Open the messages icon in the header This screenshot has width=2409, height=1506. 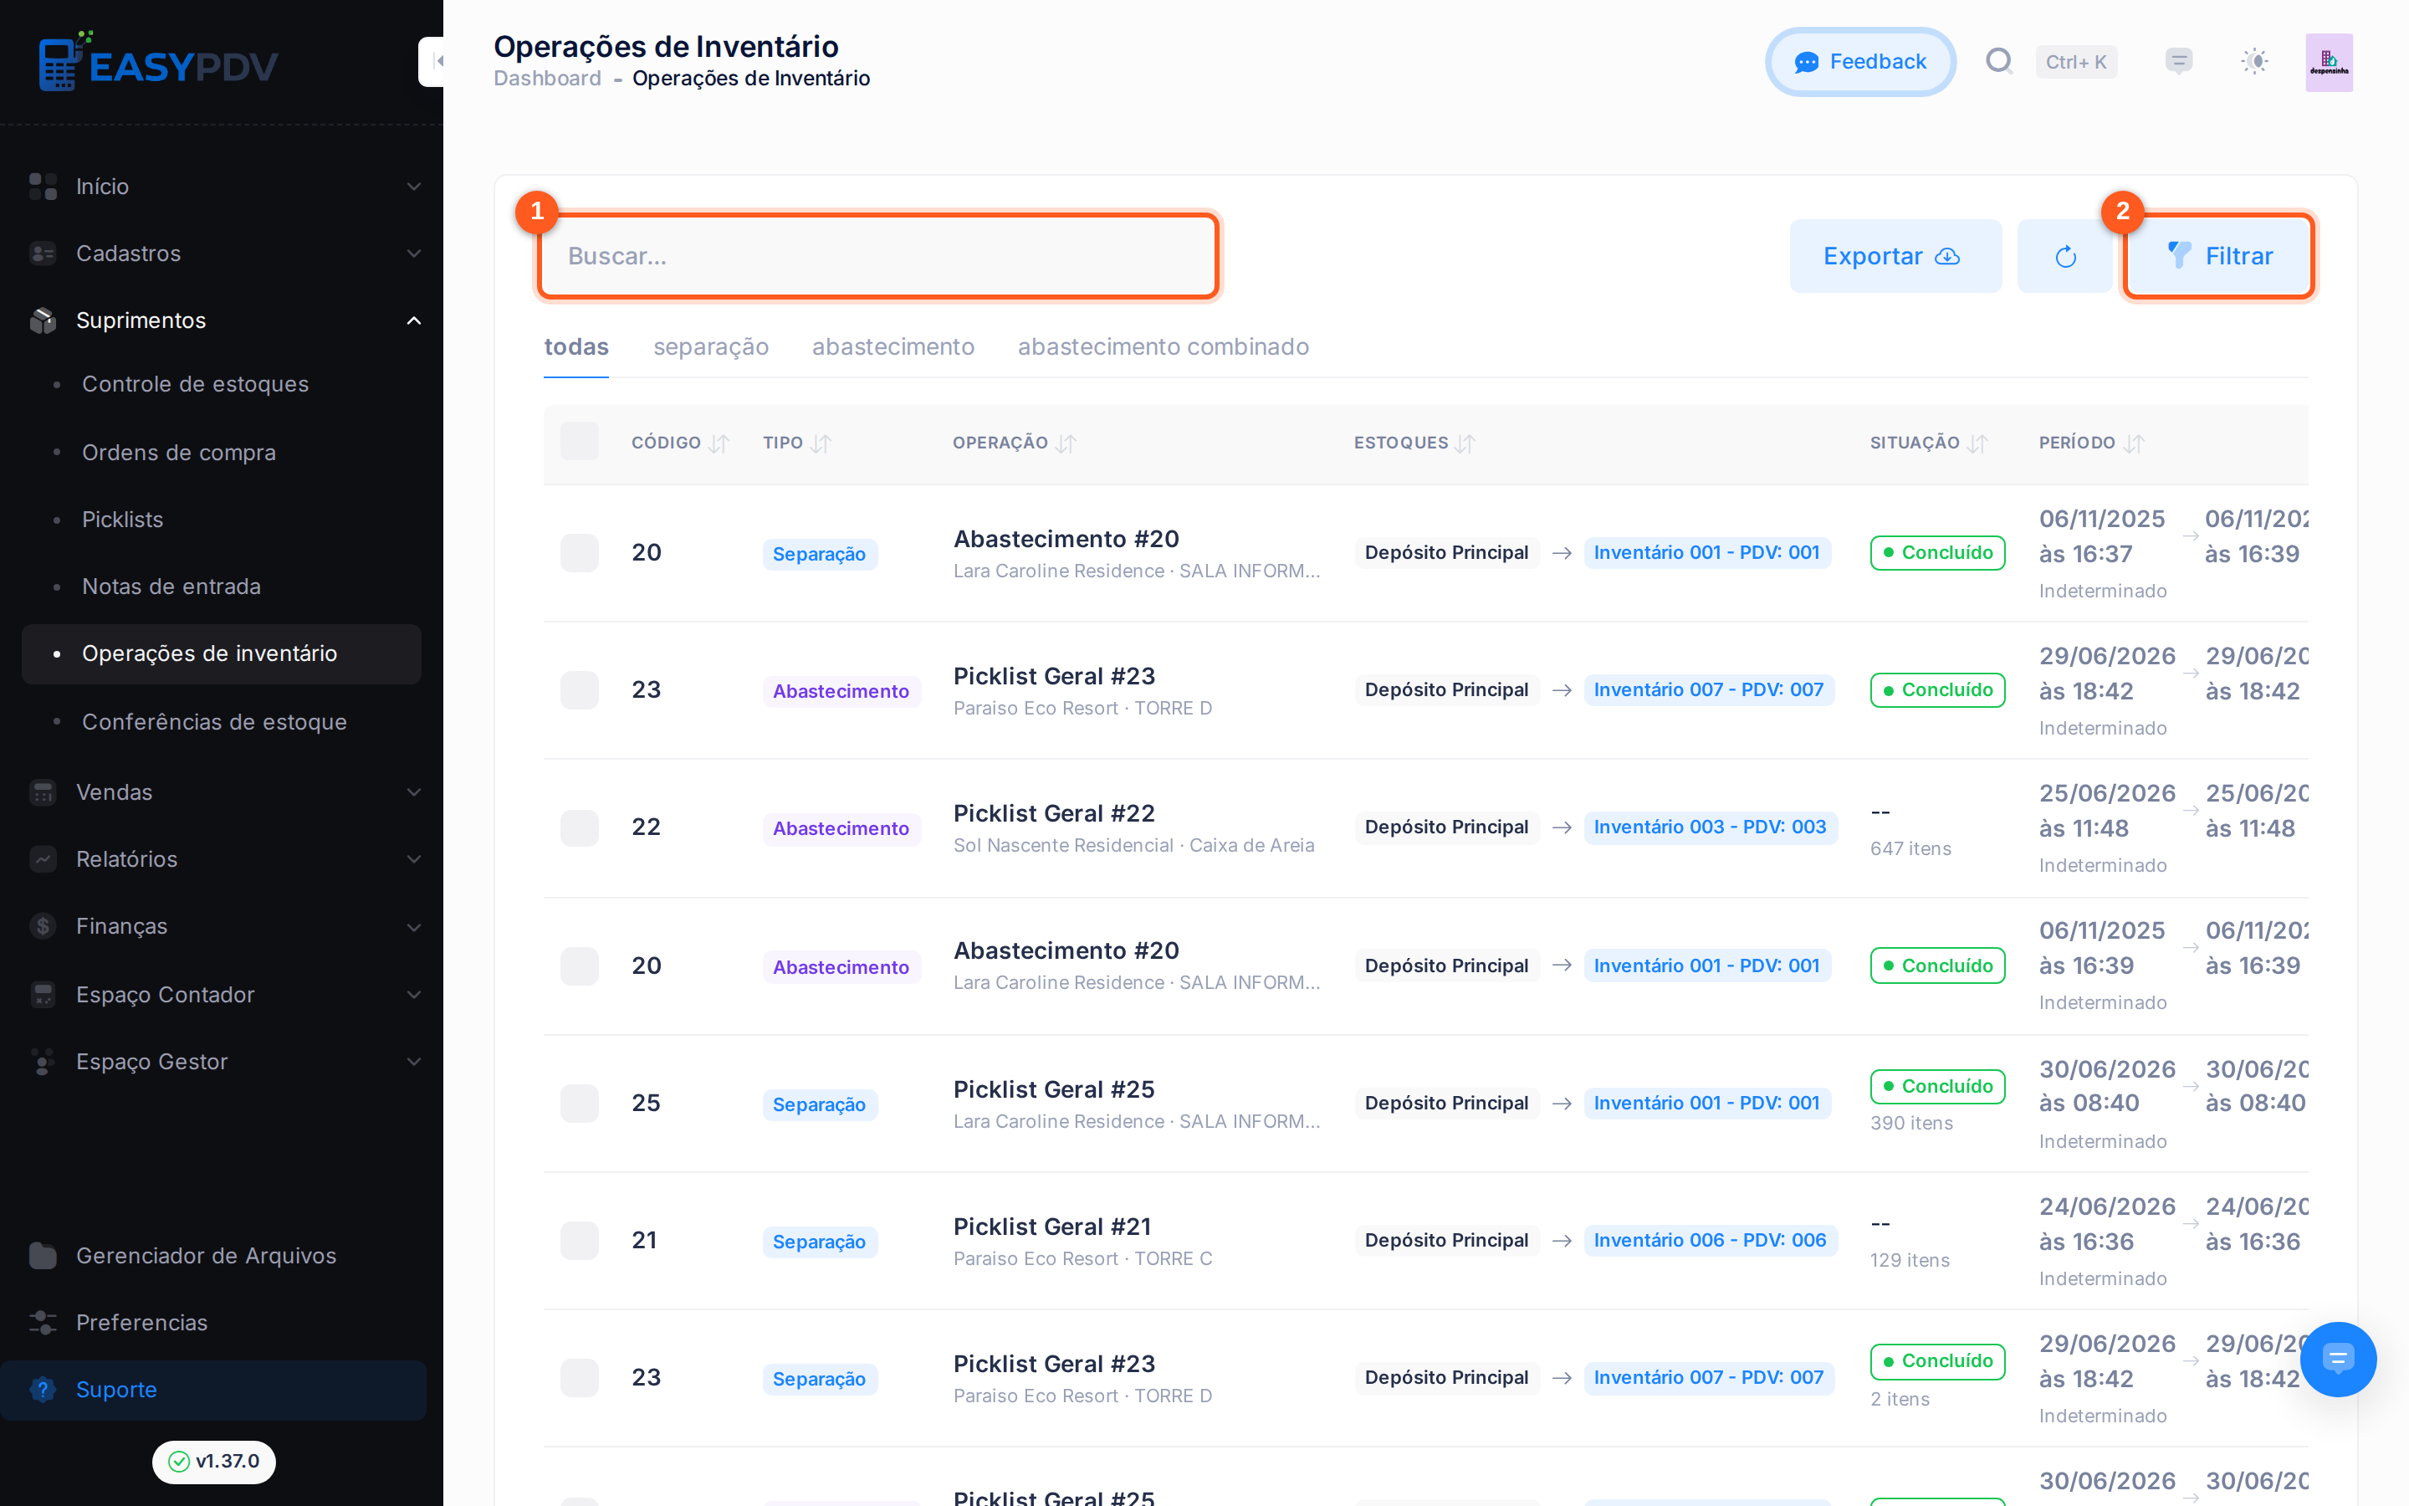pyautogui.click(x=2179, y=62)
